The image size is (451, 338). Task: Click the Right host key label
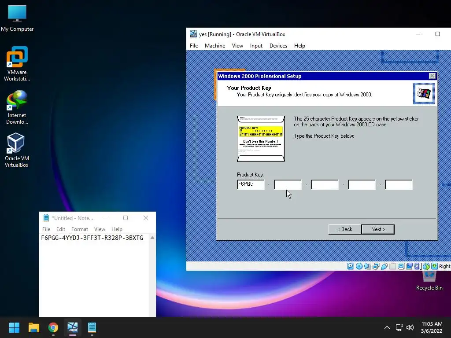click(445, 266)
